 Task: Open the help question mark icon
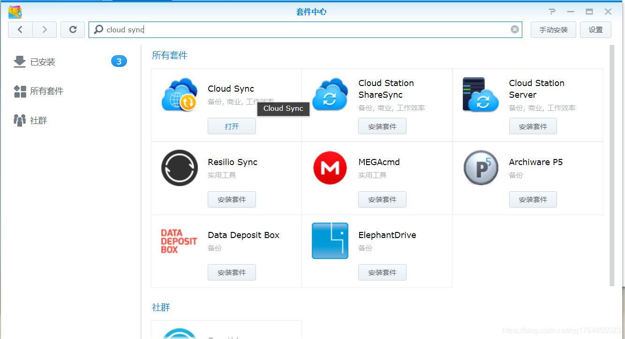[552, 12]
